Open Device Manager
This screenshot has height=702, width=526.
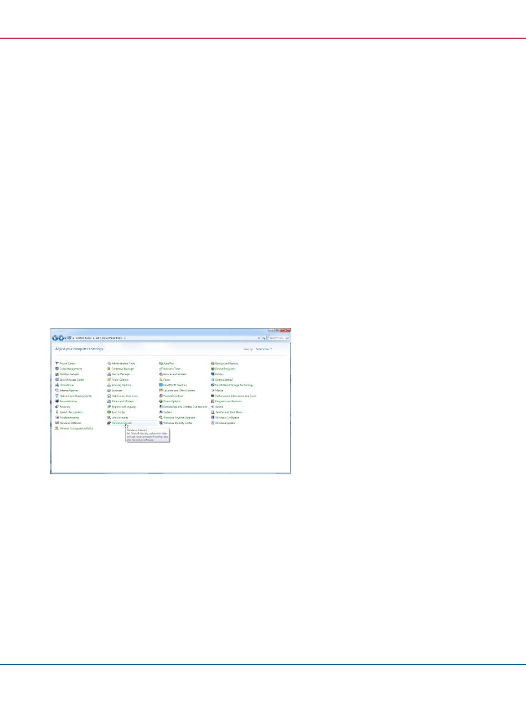coord(118,374)
